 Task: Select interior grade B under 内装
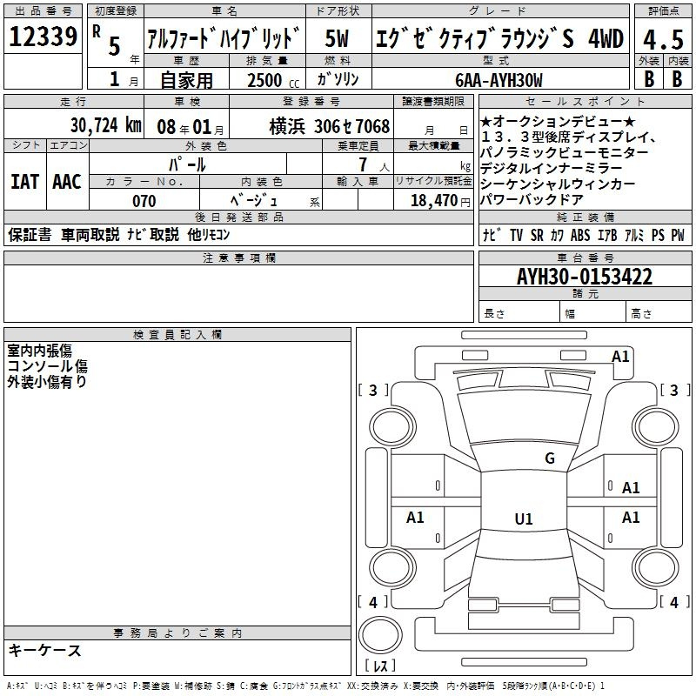coord(677,79)
